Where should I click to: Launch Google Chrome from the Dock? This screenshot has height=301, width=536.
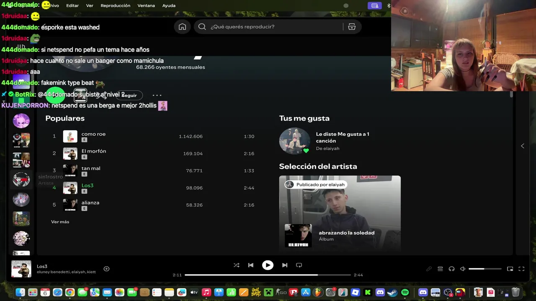(x=70, y=292)
